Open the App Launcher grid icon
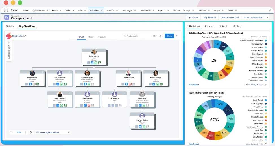 (6, 10)
